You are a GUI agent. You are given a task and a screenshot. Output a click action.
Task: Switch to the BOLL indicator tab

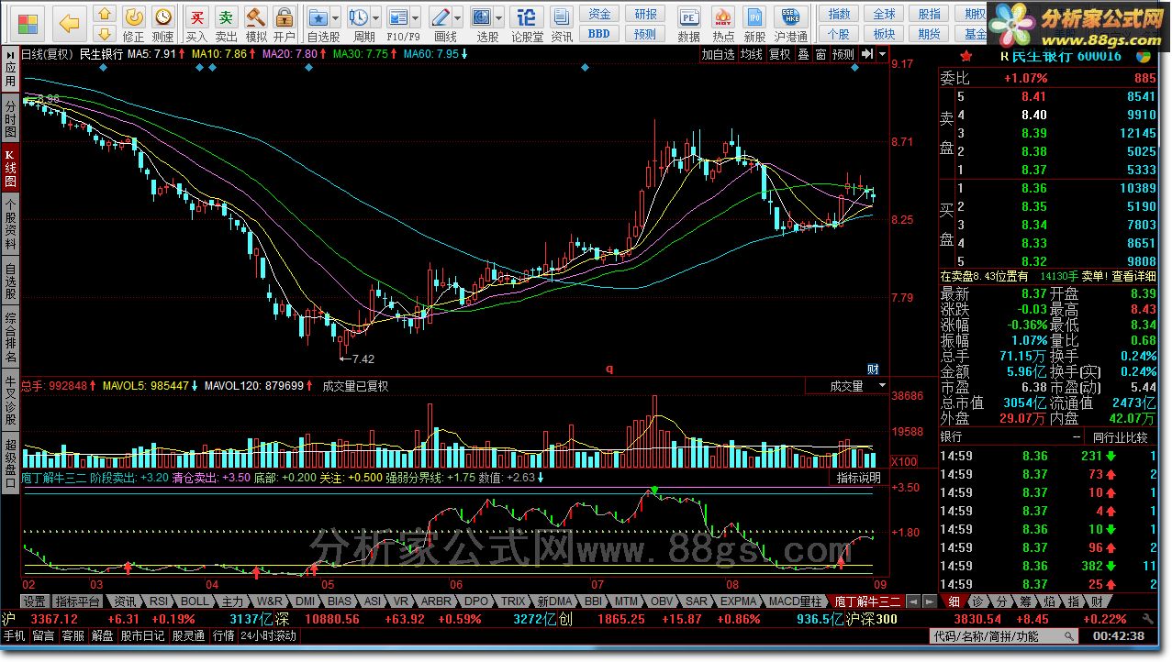[x=195, y=601]
